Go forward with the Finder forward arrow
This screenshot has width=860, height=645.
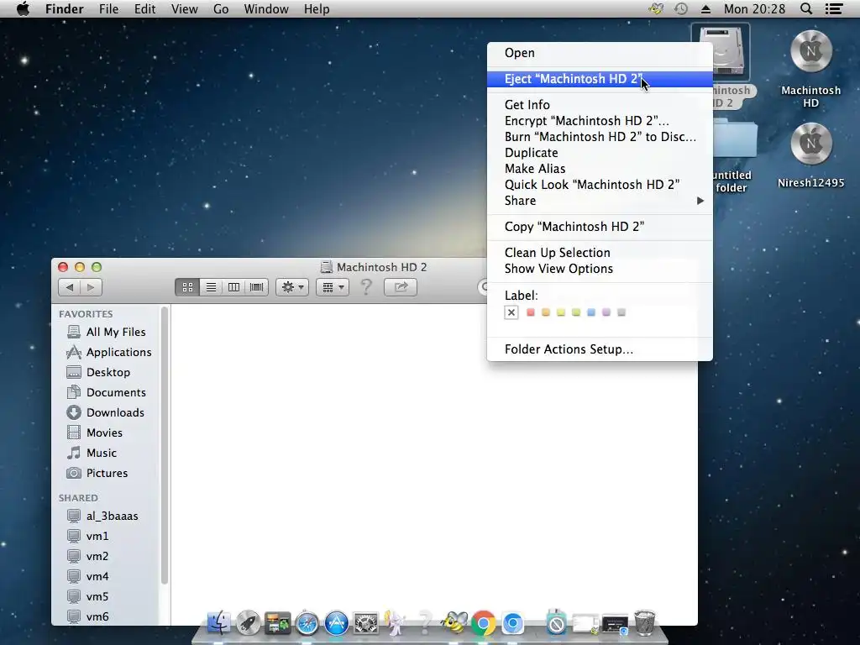91,287
